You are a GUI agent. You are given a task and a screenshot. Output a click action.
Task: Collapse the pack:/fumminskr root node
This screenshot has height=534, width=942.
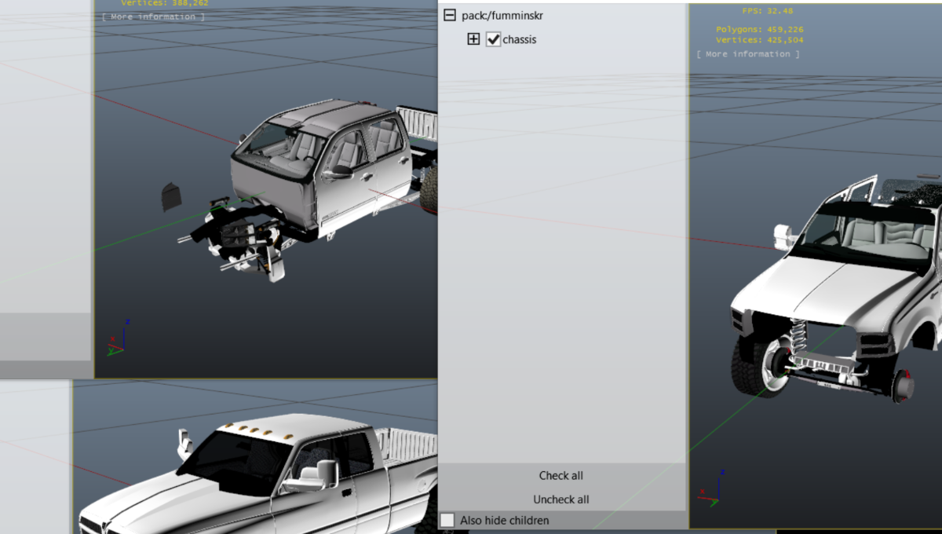pos(450,15)
